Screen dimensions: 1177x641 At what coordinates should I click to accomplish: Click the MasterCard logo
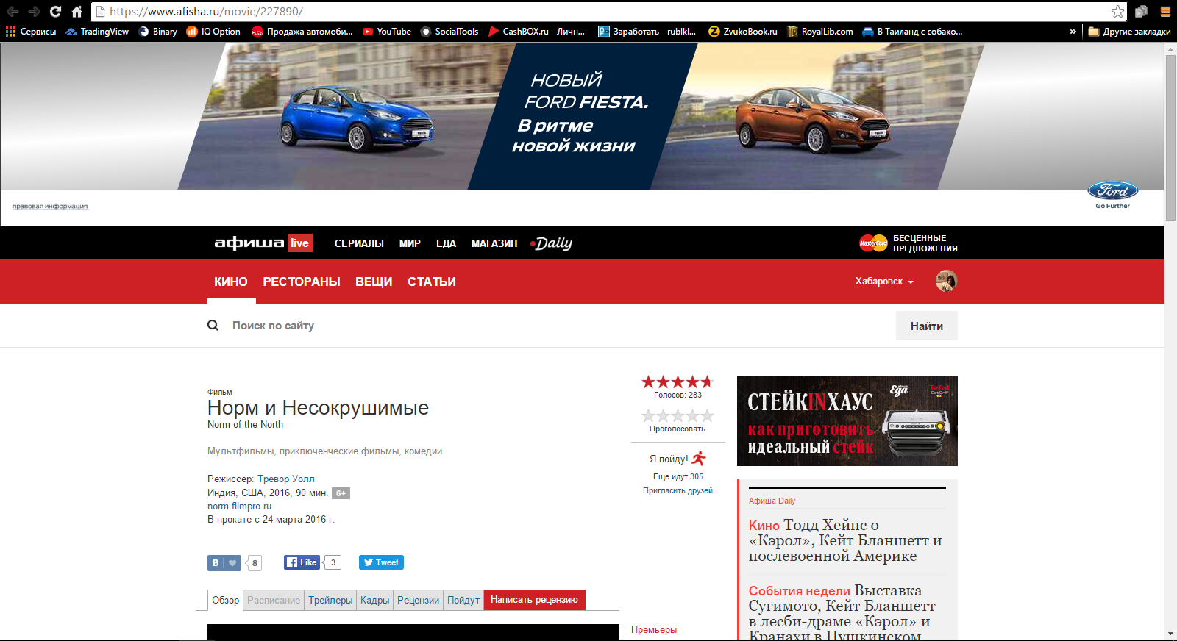pos(873,243)
